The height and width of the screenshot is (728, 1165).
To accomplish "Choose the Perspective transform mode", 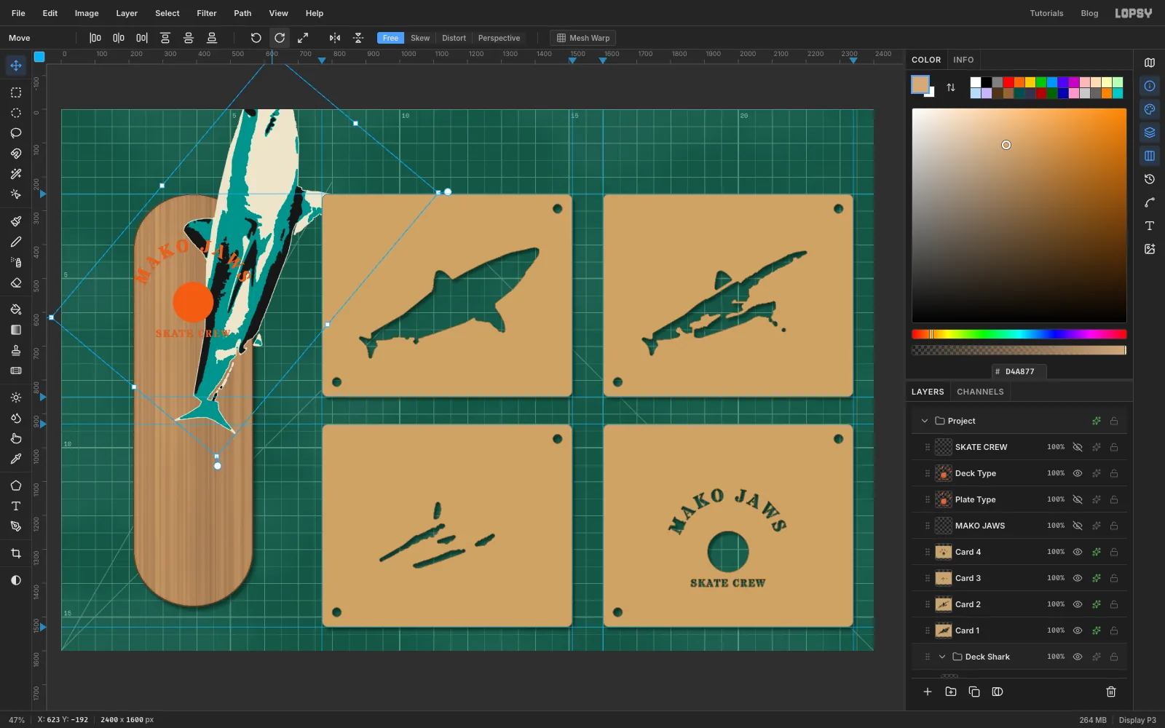I will click(499, 38).
